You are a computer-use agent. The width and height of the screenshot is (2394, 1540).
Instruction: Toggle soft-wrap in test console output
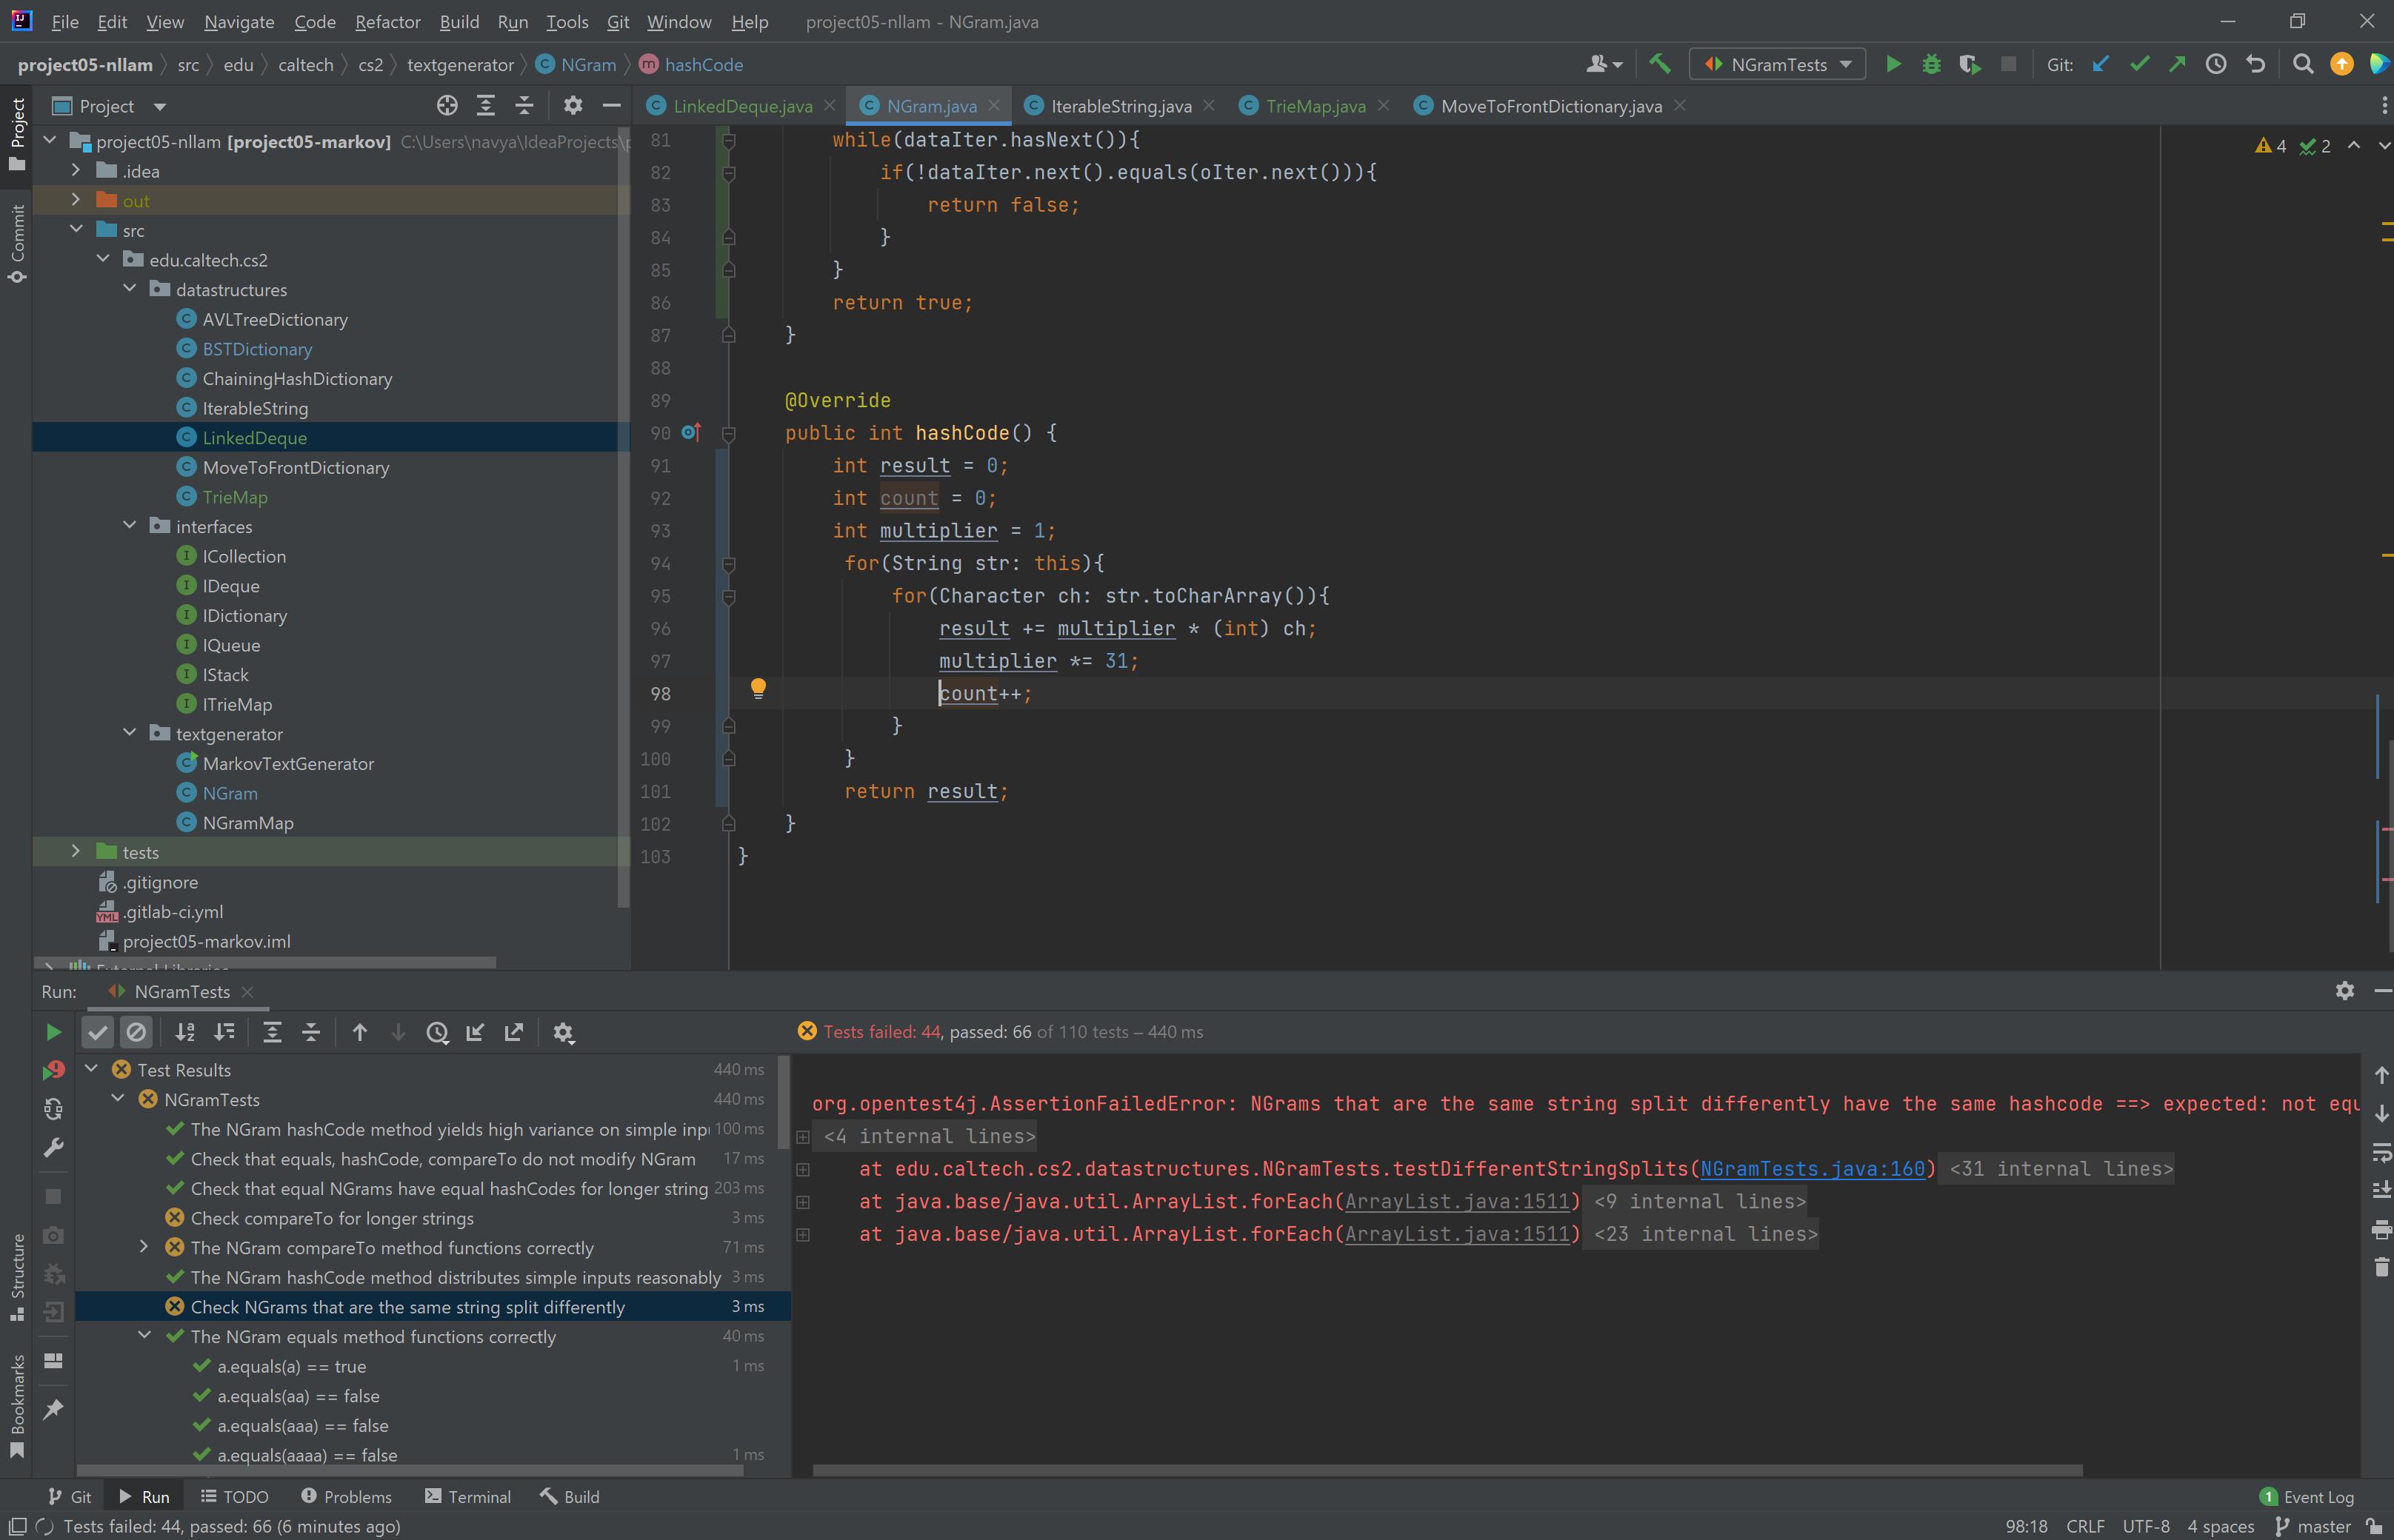tap(2381, 1152)
